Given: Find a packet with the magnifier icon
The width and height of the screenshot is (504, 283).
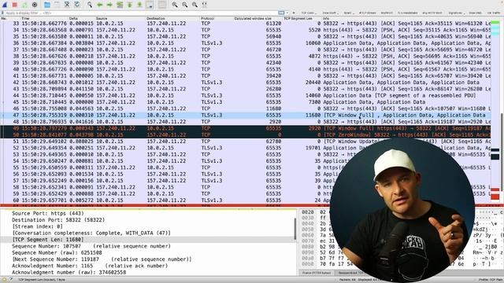Looking at the screenshot, I should (90, 5).
